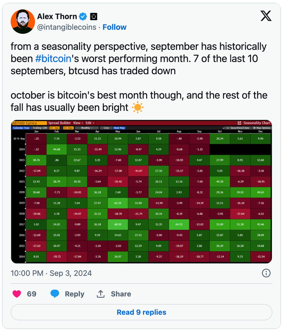Open the Read 9 replies button
Viewport: 283px width, 331px height.
141,312
